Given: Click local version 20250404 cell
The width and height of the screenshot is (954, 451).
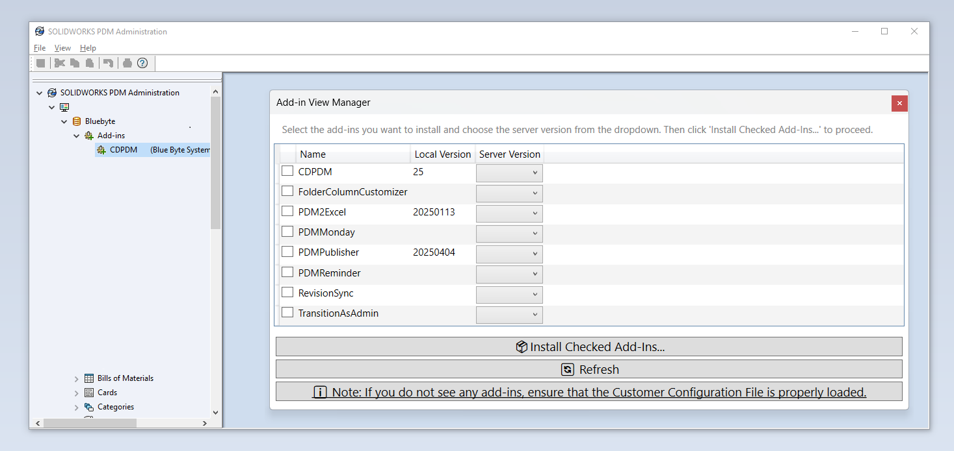Looking at the screenshot, I should [x=434, y=252].
